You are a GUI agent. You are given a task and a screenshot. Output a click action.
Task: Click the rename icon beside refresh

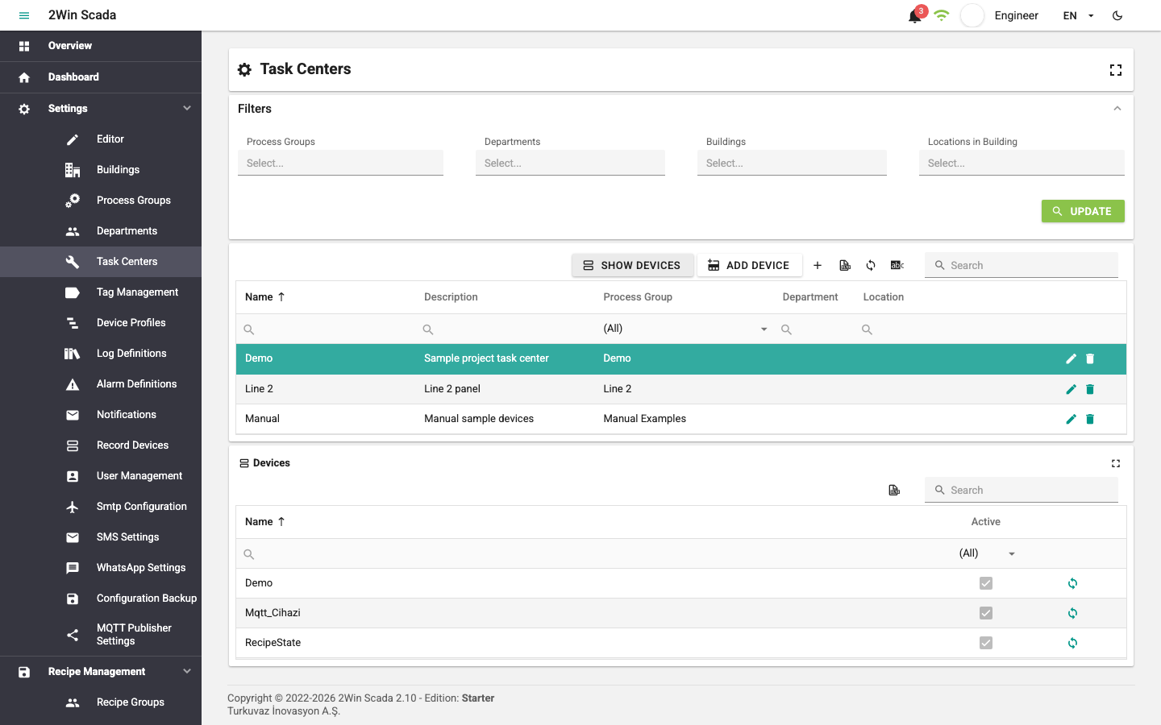click(897, 265)
